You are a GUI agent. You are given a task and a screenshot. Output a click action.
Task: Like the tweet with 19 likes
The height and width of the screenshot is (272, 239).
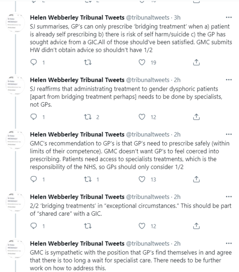tap(142, 62)
